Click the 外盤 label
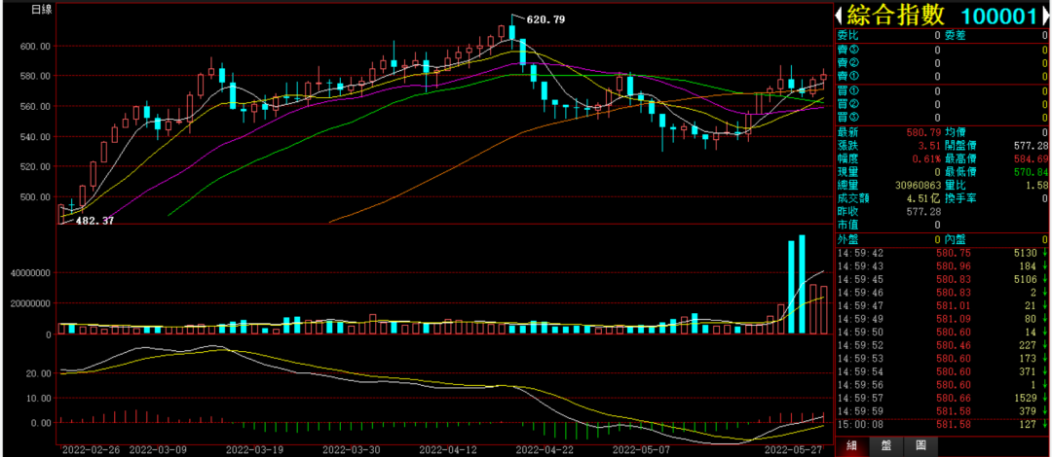The height and width of the screenshot is (457, 1052). click(x=847, y=239)
